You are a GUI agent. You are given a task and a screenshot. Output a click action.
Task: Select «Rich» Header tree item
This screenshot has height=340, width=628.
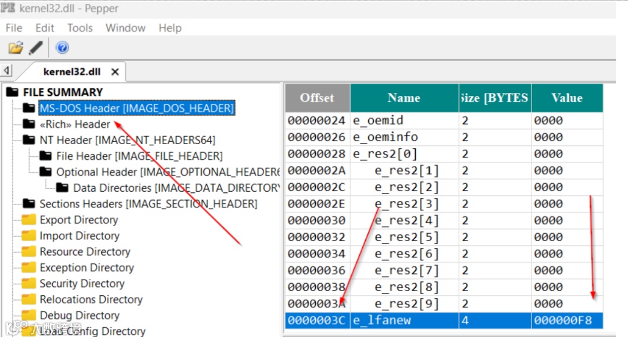[x=74, y=124]
